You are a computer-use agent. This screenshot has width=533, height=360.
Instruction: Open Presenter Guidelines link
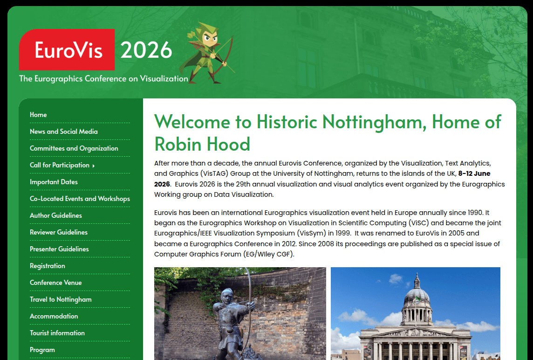[x=59, y=249]
